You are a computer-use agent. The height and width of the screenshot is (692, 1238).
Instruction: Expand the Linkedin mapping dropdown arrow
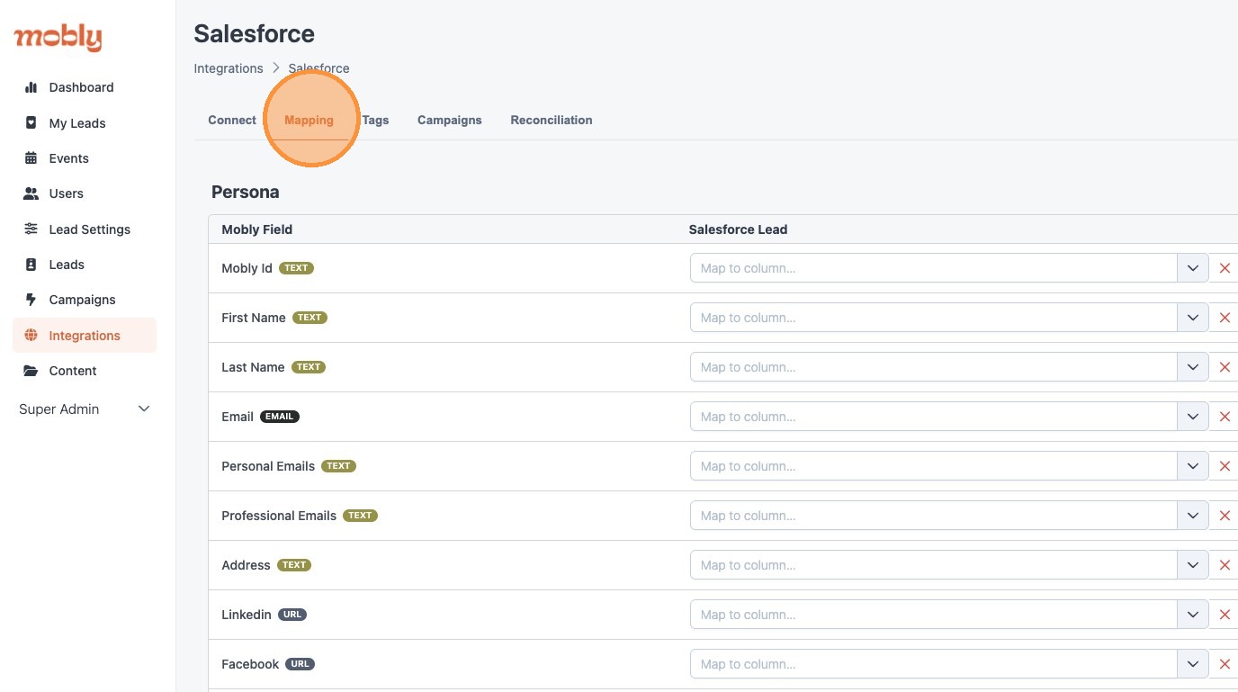click(1192, 615)
